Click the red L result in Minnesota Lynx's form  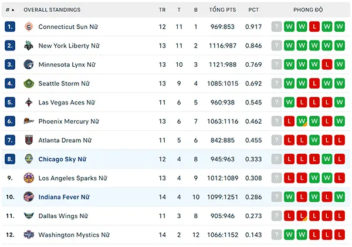[327, 65]
